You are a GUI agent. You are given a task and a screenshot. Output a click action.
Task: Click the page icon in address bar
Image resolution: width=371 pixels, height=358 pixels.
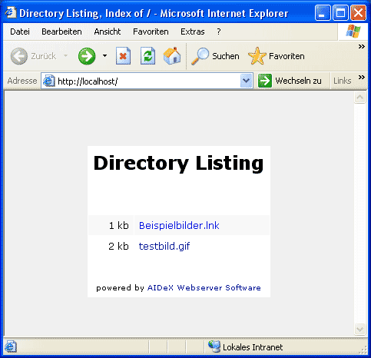click(48, 81)
